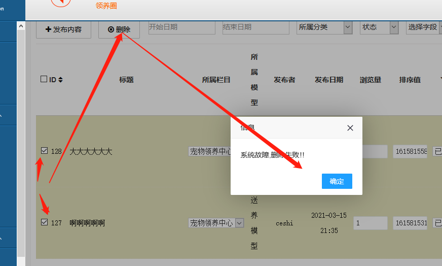Click the left sidebar vertical scrollbar track

[x=21, y=142]
